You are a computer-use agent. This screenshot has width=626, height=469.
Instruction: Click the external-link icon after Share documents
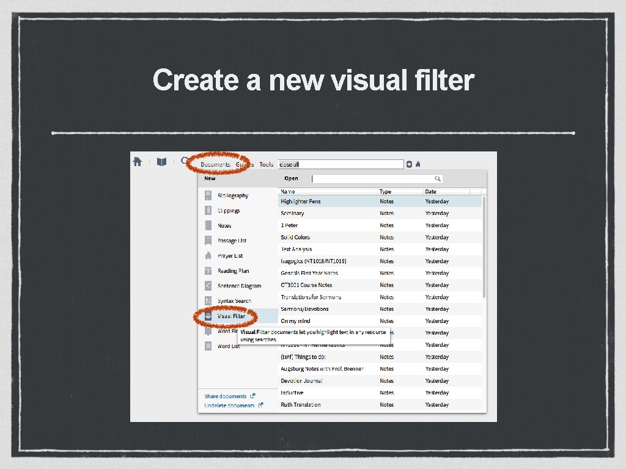pos(252,396)
